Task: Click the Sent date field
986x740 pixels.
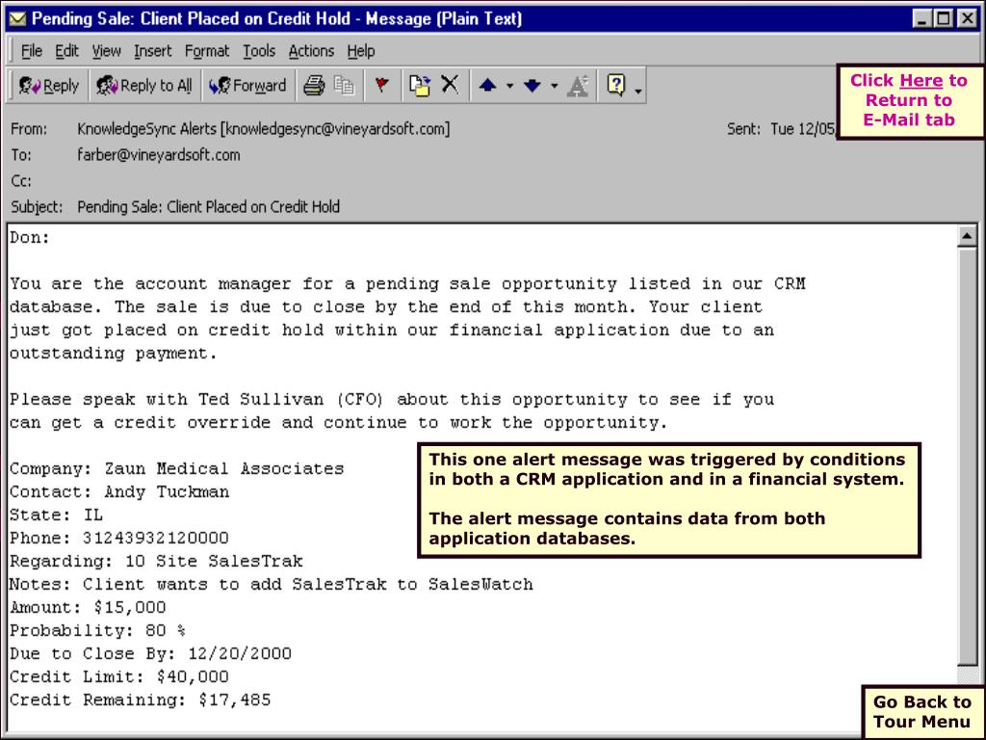Action: click(781, 129)
